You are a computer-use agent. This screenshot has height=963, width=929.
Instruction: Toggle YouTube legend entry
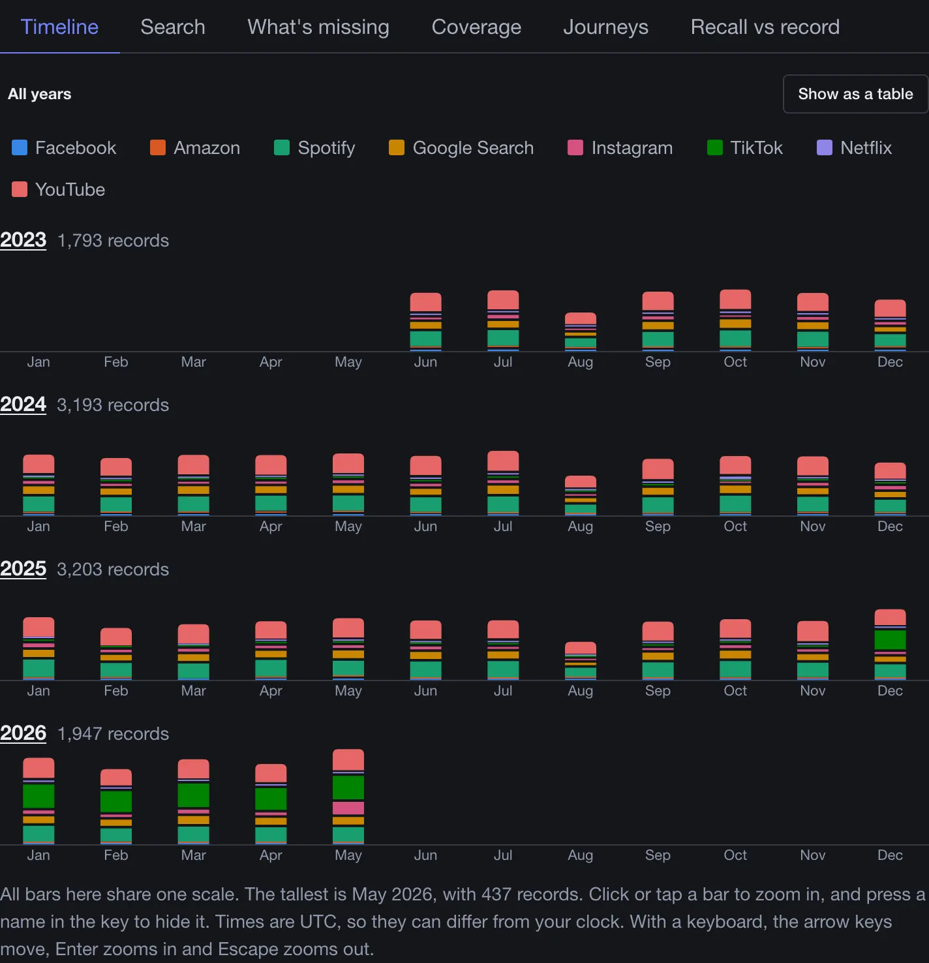tap(59, 190)
